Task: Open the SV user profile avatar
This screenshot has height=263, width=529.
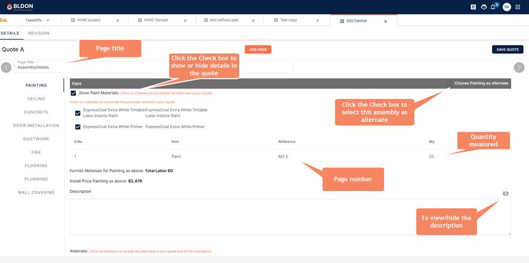Action: pyautogui.click(x=506, y=7)
